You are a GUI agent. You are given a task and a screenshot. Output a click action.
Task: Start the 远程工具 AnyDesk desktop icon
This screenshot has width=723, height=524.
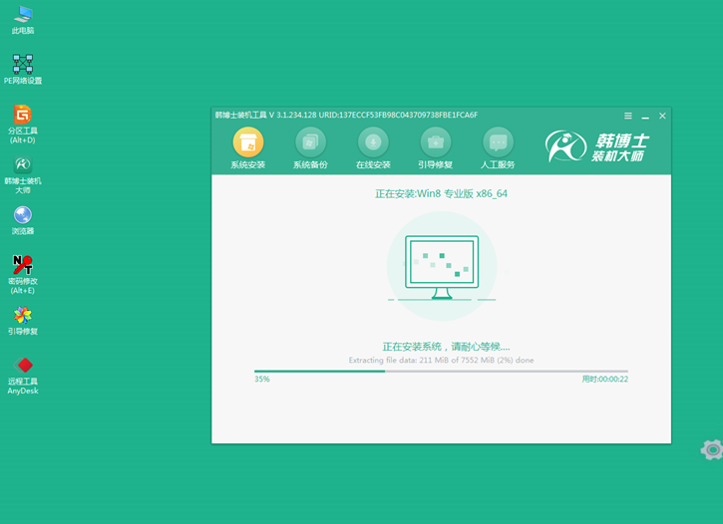pyautogui.click(x=22, y=366)
